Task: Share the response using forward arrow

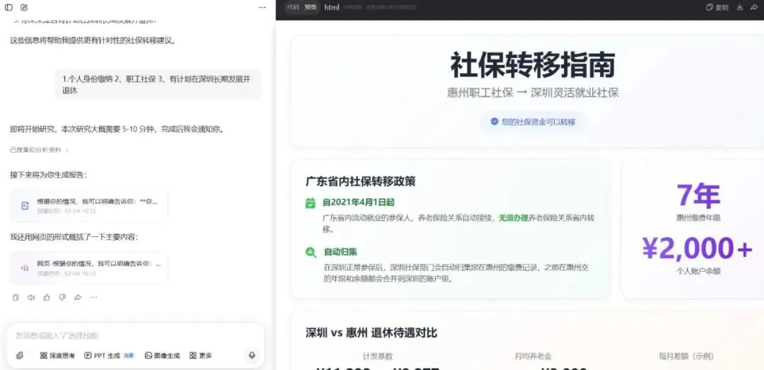Action: [x=78, y=297]
